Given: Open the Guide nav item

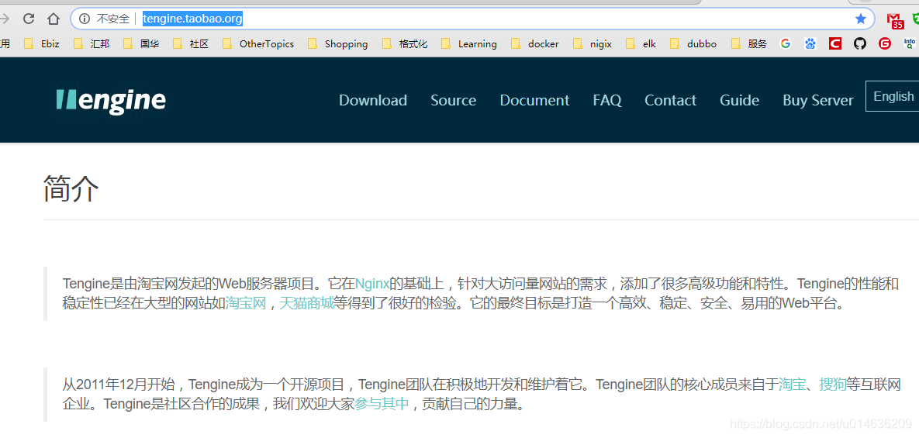Looking at the screenshot, I should pos(739,100).
